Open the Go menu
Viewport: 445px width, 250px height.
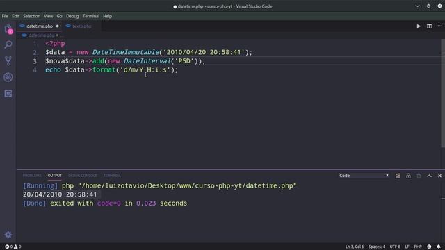click(x=59, y=16)
